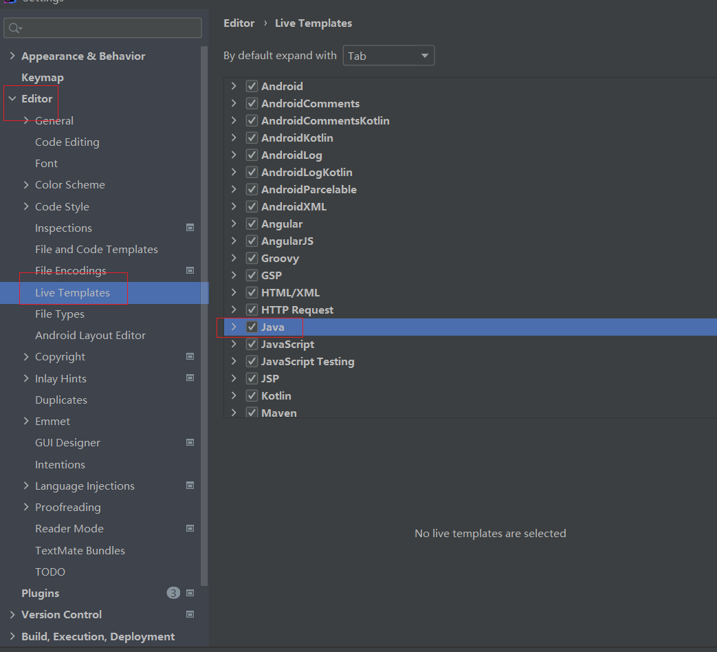
Task: Toggle the JavaScript checkbox
Action: pyautogui.click(x=252, y=344)
